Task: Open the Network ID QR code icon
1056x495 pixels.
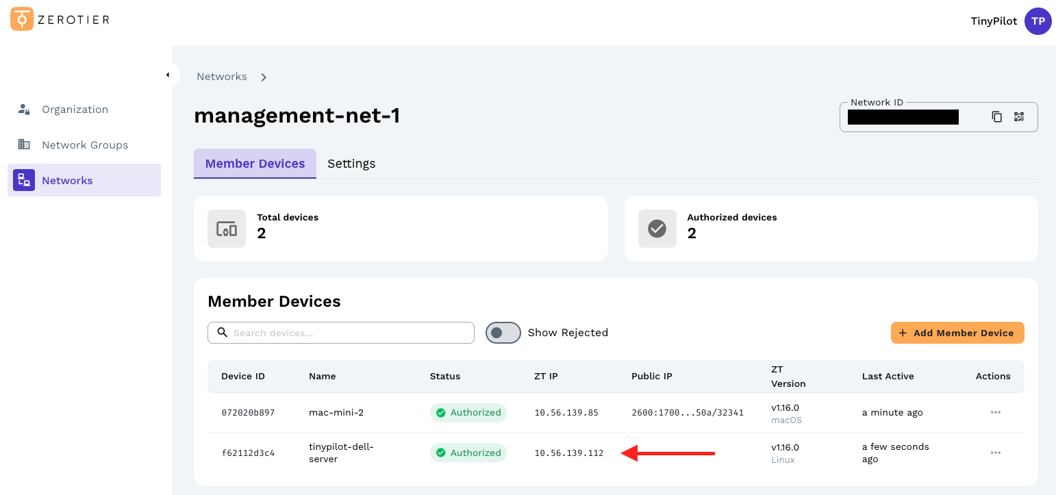Action: click(1018, 116)
